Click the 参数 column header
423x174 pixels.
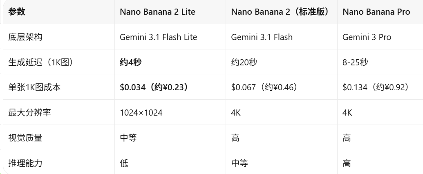[x=17, y=12]
